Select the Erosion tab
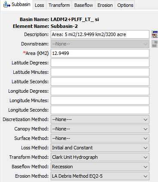158x182 pixels. pyautogui.click(x=105, y=5)
